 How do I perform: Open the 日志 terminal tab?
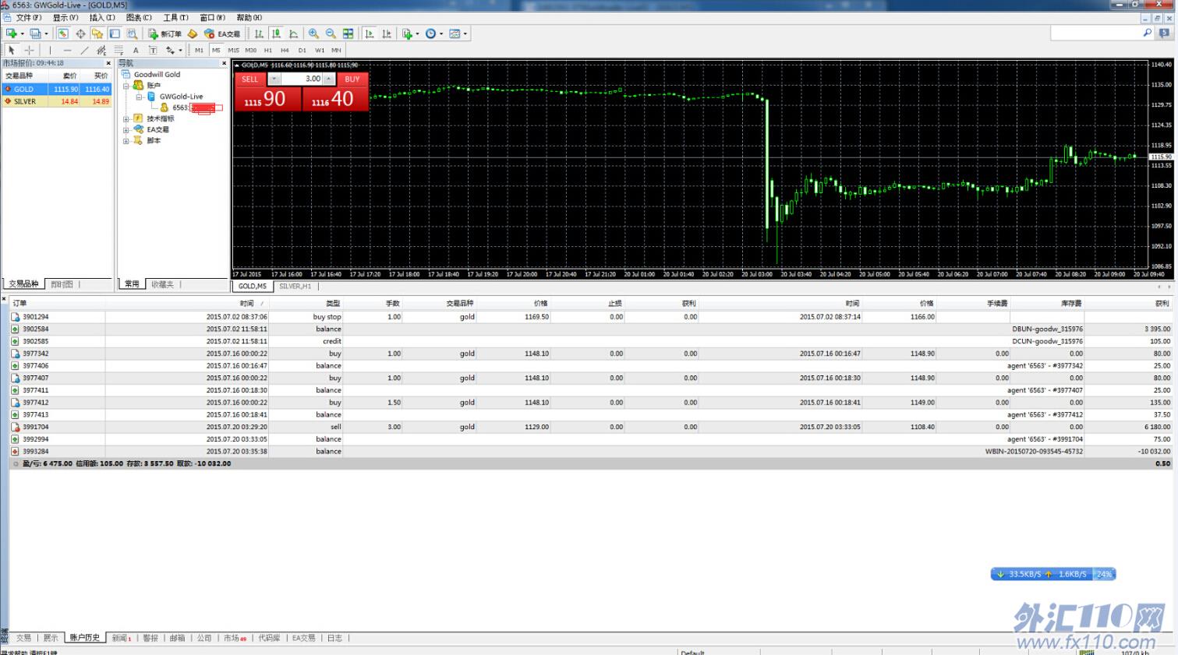(334, 638)
